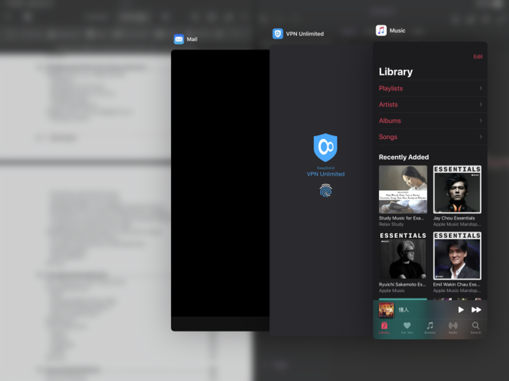Screen dimensions: 509x381
Task: Click the "Ryuichi Sakamoto Es..." title
Action: 402,284
